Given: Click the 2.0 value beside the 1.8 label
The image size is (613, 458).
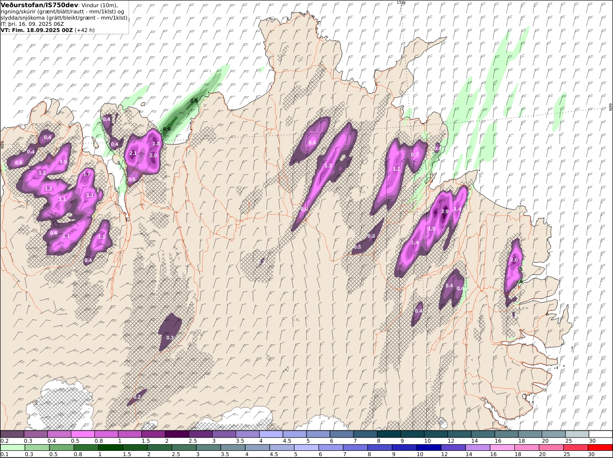Looking at the screenshot, I should pyautogui.click(x=153, y=156).
